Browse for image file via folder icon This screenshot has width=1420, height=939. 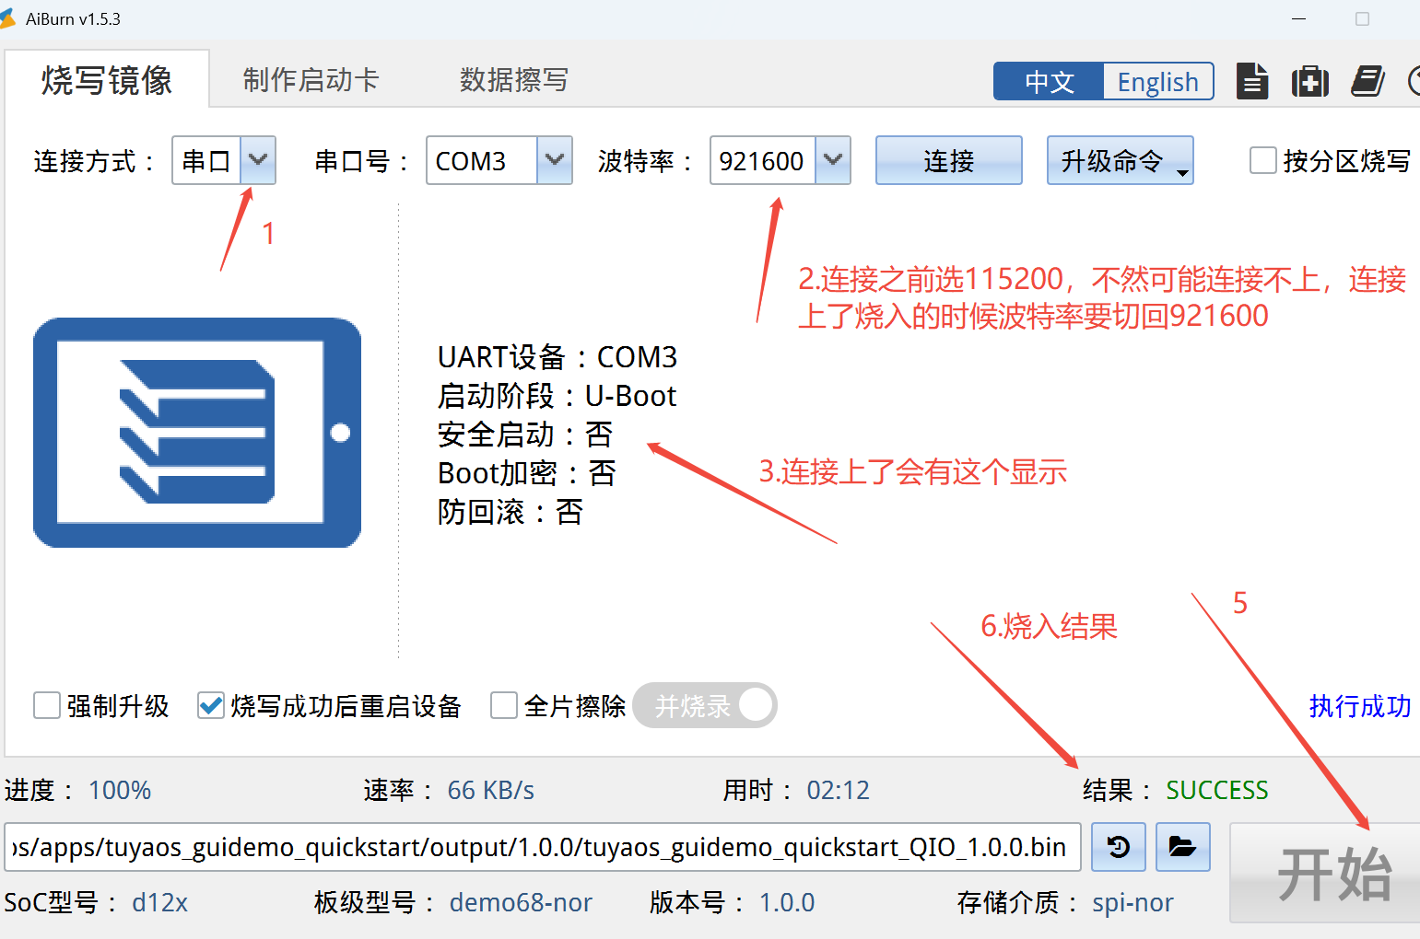[1182, 847]
